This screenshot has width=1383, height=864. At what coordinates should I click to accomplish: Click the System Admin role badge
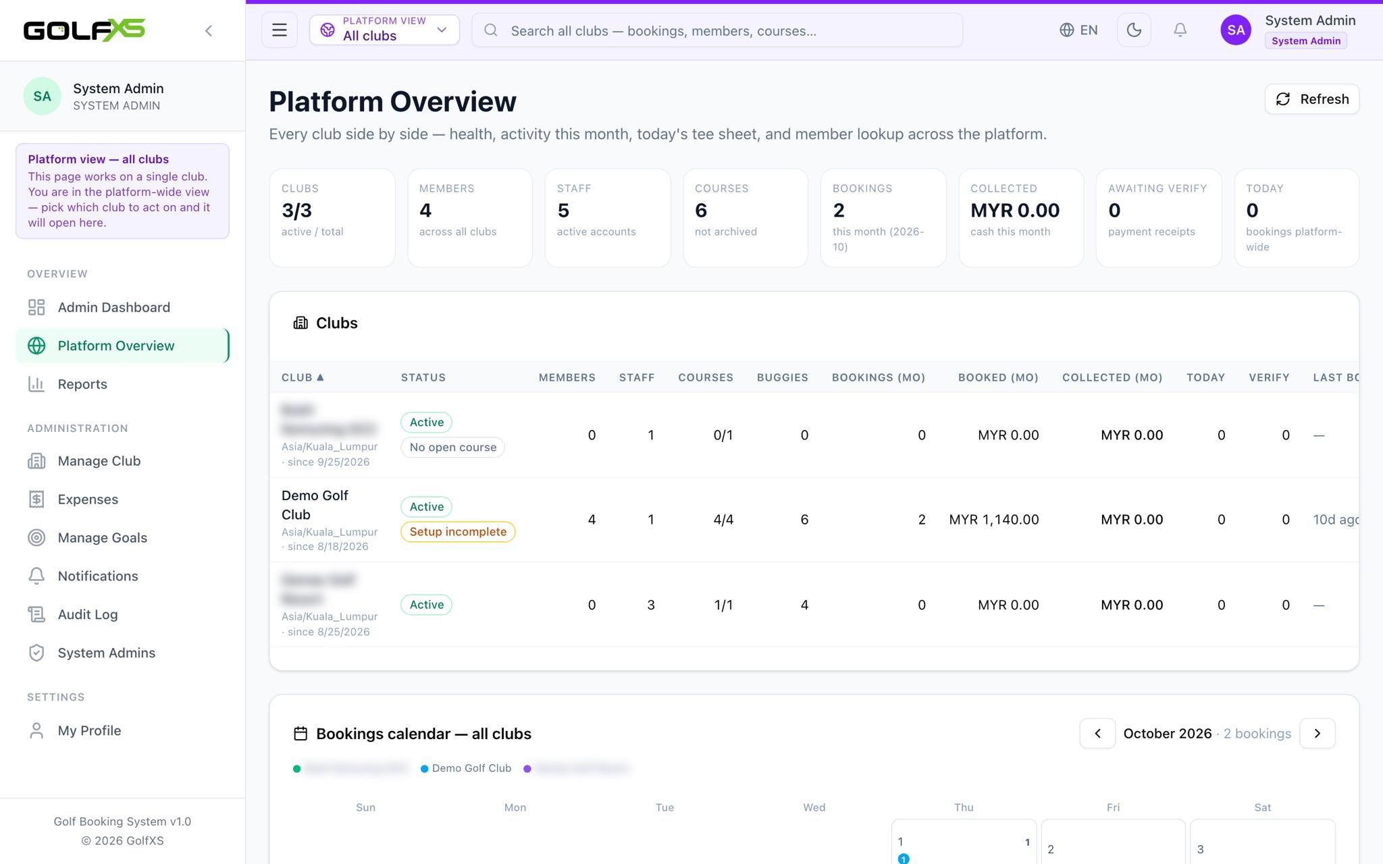(1306, 40)
